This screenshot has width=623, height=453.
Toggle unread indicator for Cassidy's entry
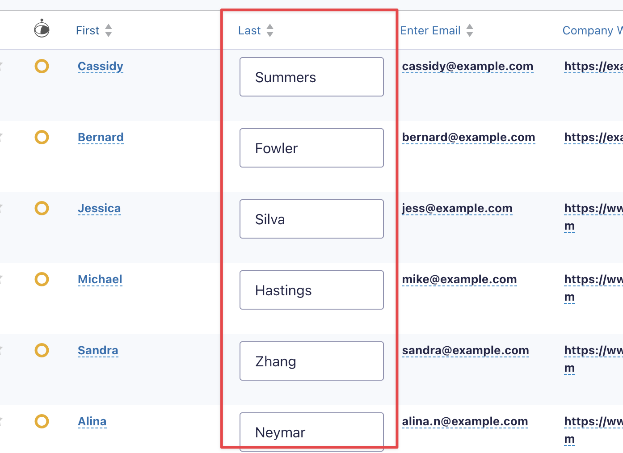pos(42,66)
